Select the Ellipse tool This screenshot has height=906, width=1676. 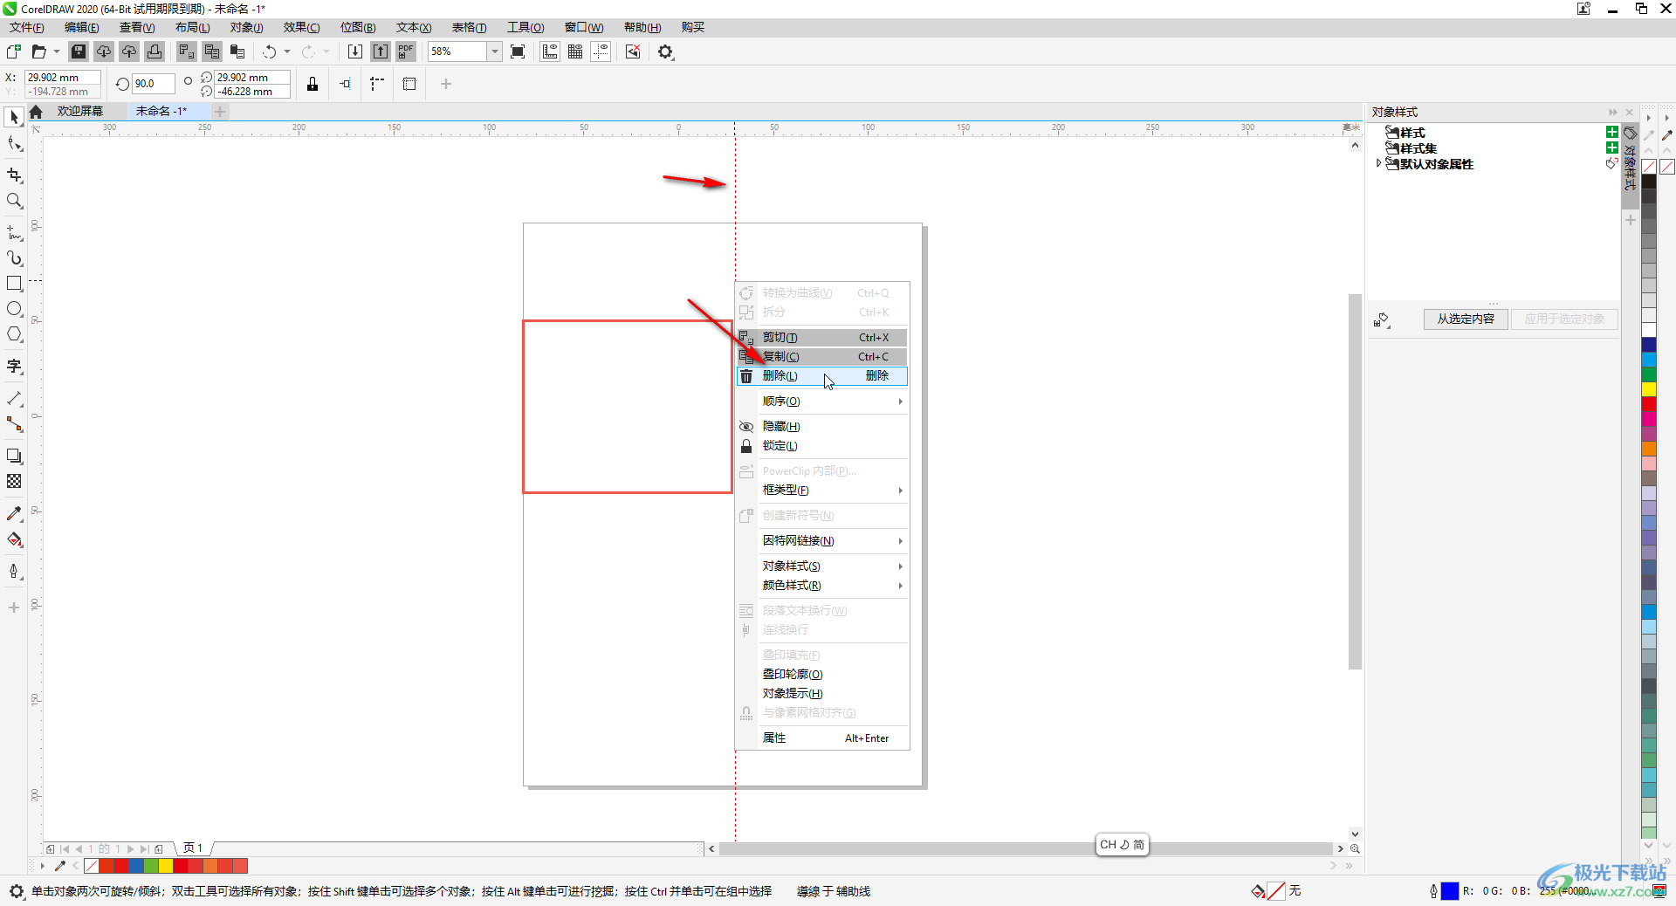(x=14, y=309)
